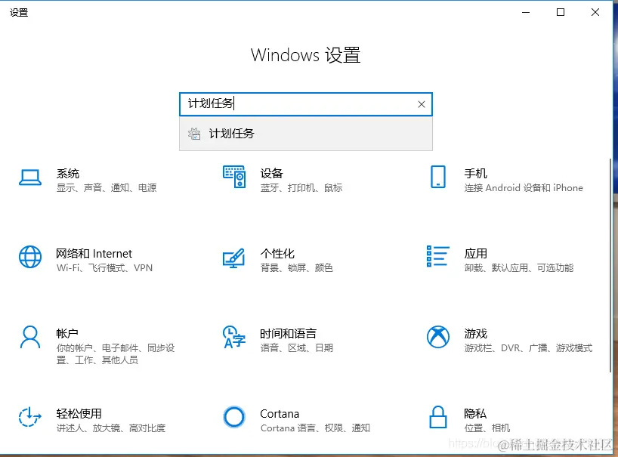This screenshot has height=457, width=618.
Task: Open the Accounts person icon
Action: [x=30, y=337]
